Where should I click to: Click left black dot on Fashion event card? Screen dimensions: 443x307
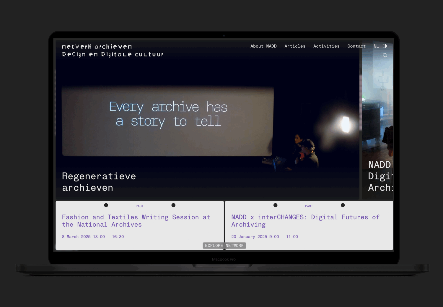click(106, 205)
